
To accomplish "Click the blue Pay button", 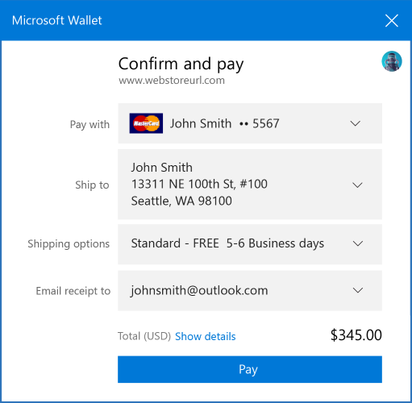I will coord(250,369).
